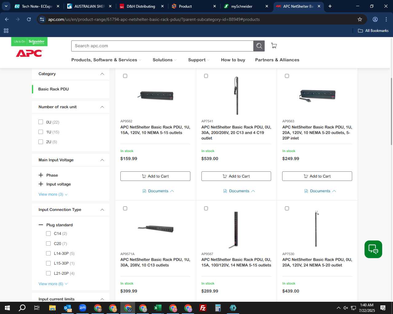Open the apps grid in bookmarks bar
This screenshot has width=393, height=314.
coord(6,31)
